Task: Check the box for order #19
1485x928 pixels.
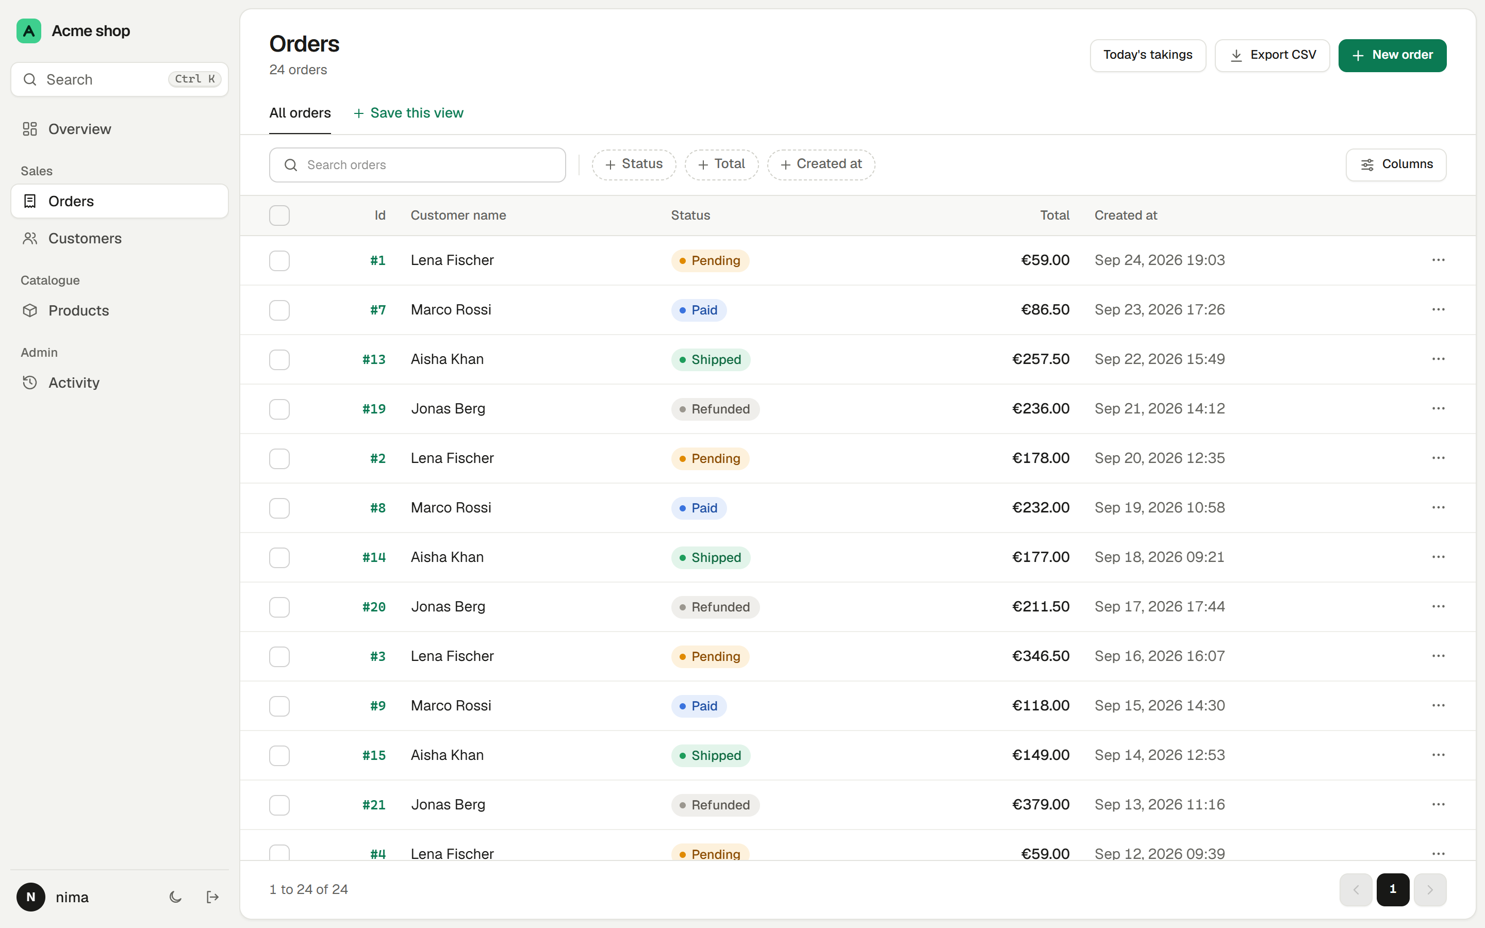Action: pos(279,409)
